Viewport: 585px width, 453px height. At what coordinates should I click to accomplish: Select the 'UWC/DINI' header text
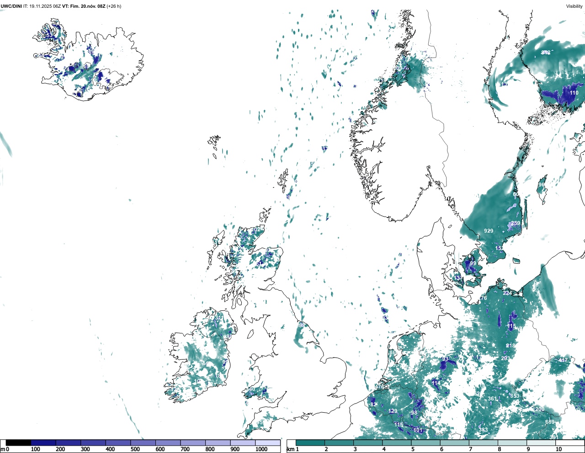pyautogui.click(x=11, y=6)
